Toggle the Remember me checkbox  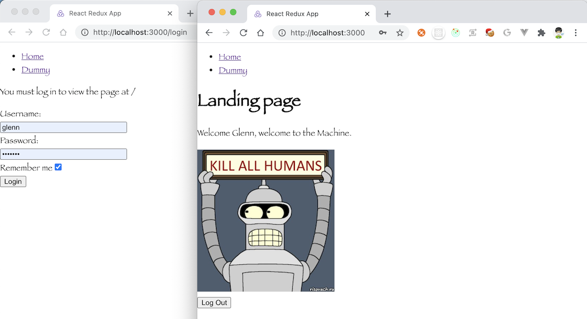58,167
